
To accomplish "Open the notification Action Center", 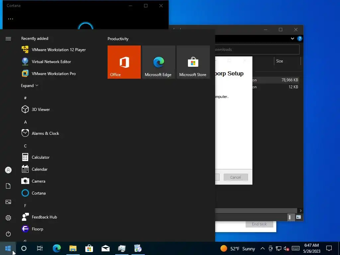I will (x=329, y=248).
